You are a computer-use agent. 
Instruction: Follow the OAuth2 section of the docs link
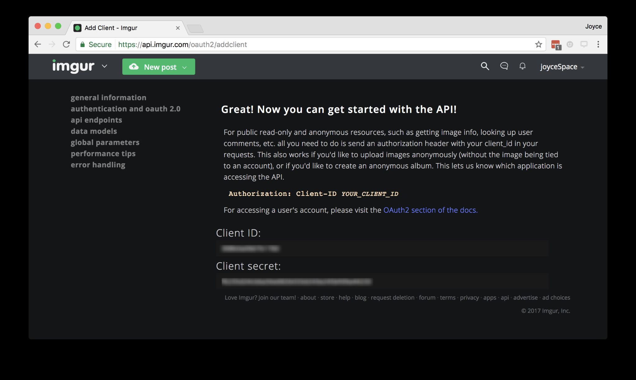(x=430, y=210)
